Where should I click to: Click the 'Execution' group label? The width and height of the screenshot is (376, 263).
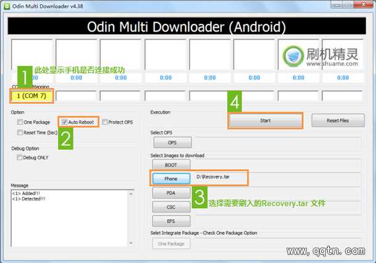tap(160, 112)
